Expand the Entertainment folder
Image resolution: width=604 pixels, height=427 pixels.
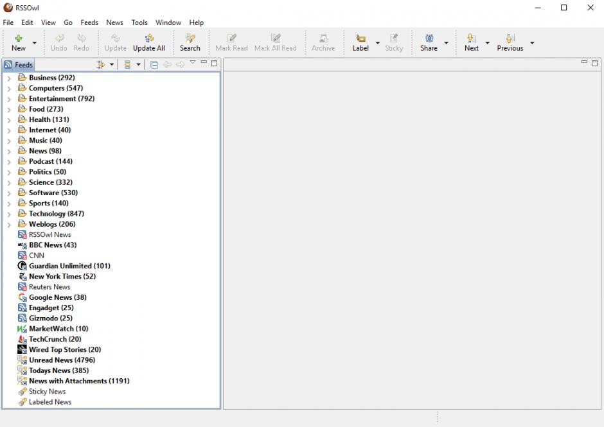click(x=9, y=99)
